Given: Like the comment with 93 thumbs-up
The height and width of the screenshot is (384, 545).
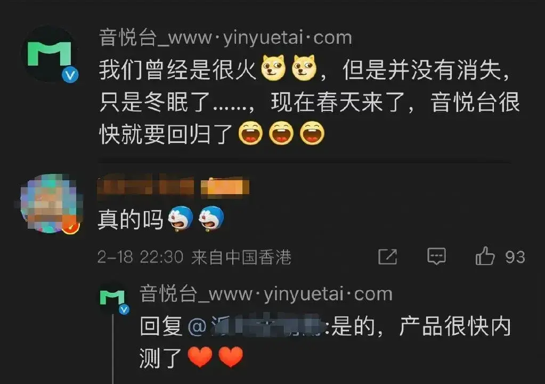Looking at the screenshot, I should 485,256.
